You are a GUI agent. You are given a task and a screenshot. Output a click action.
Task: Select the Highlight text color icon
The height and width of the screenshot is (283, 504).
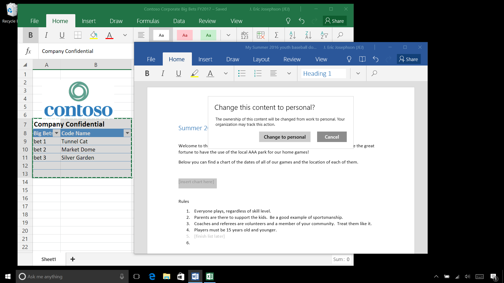(194, 73)
